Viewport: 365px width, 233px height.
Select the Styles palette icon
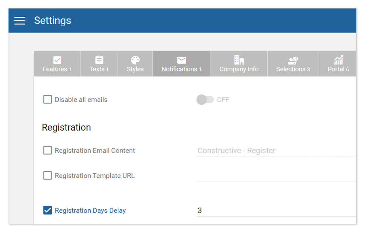click(135, 60)
